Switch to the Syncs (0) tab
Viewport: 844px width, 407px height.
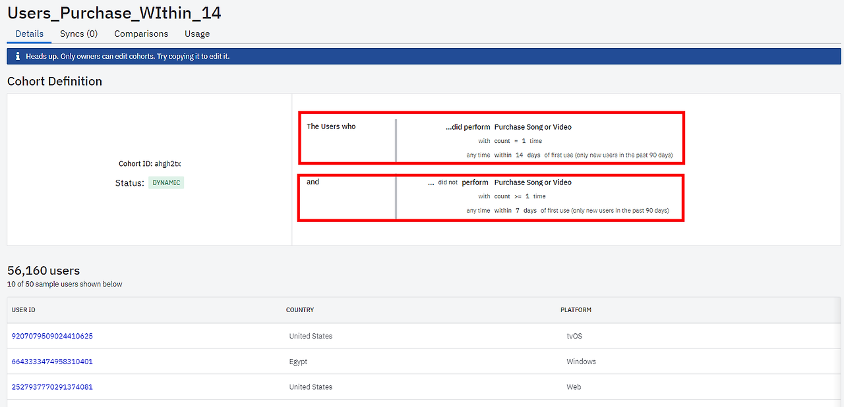click(78, 34)
